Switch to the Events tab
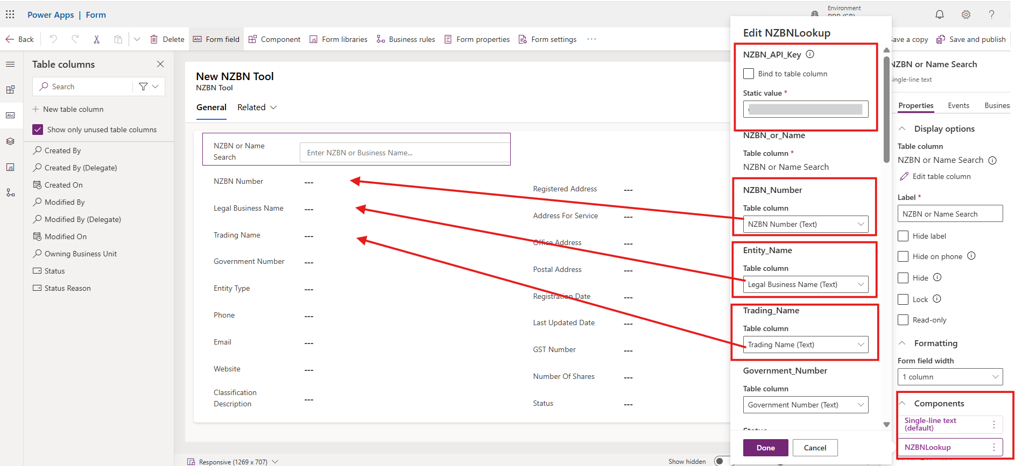 click(958, 105)
